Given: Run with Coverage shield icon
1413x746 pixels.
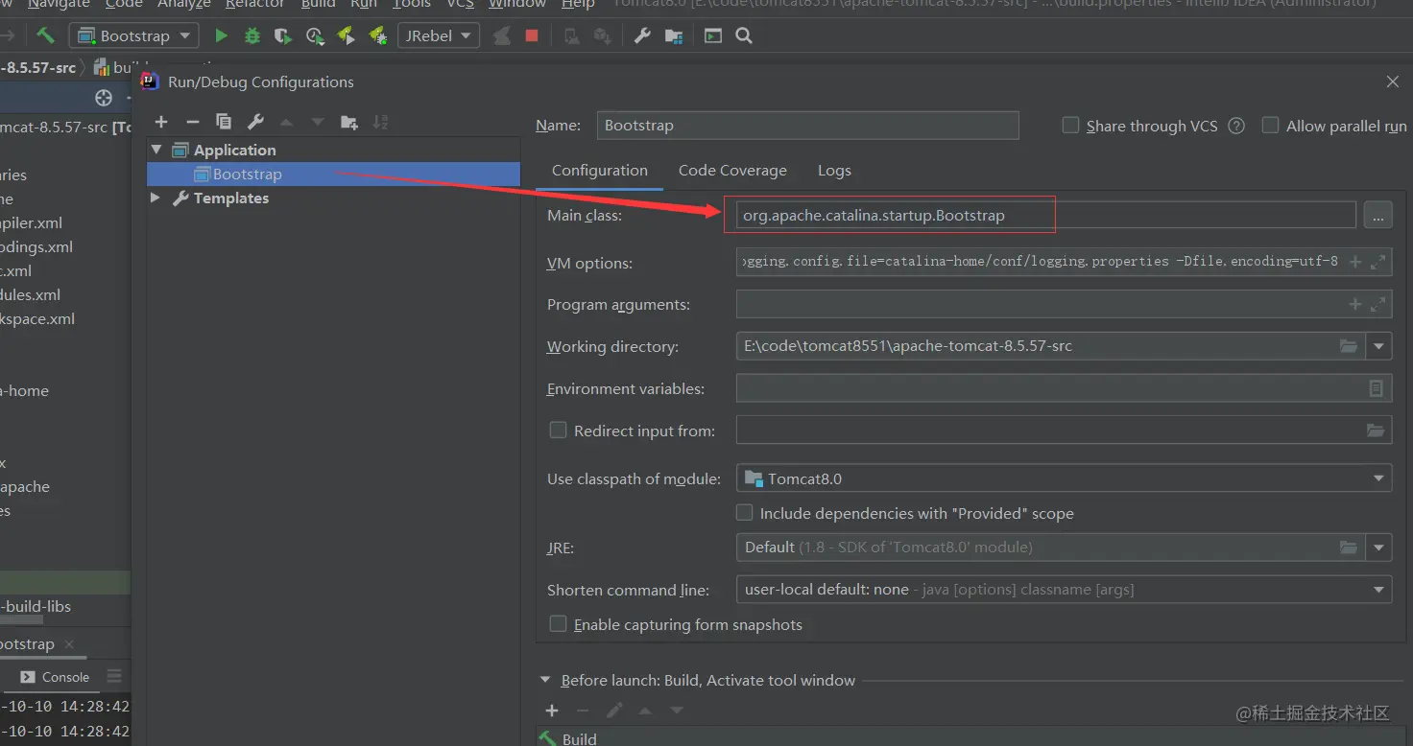Looking at the screenshot, I should pyautogui.click(x=282, y=35).
